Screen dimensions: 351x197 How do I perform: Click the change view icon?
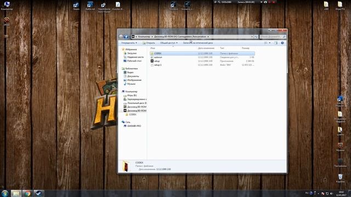[x=265, y=43]
